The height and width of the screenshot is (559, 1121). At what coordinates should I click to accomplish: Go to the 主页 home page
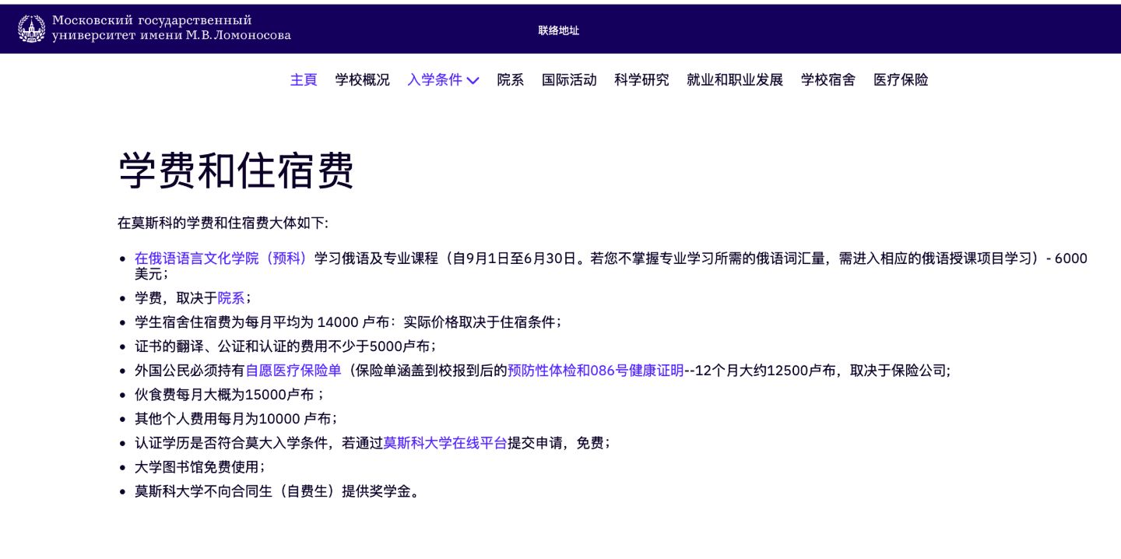(304, 79)
